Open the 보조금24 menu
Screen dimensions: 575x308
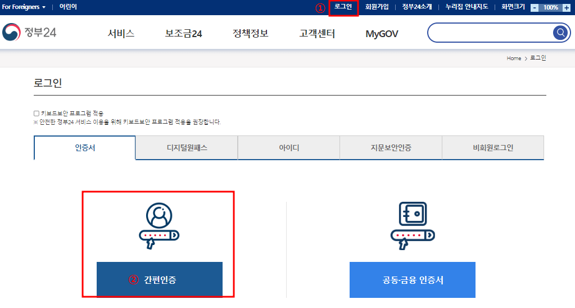[x=183, y=33]
